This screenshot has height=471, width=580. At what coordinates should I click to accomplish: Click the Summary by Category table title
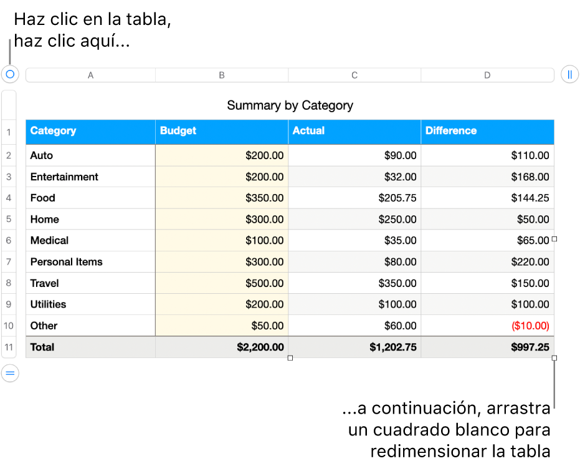(290, 105)
